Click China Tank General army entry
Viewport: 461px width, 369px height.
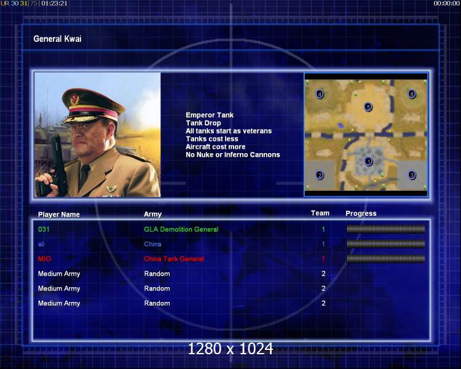[x=174, y=259]
